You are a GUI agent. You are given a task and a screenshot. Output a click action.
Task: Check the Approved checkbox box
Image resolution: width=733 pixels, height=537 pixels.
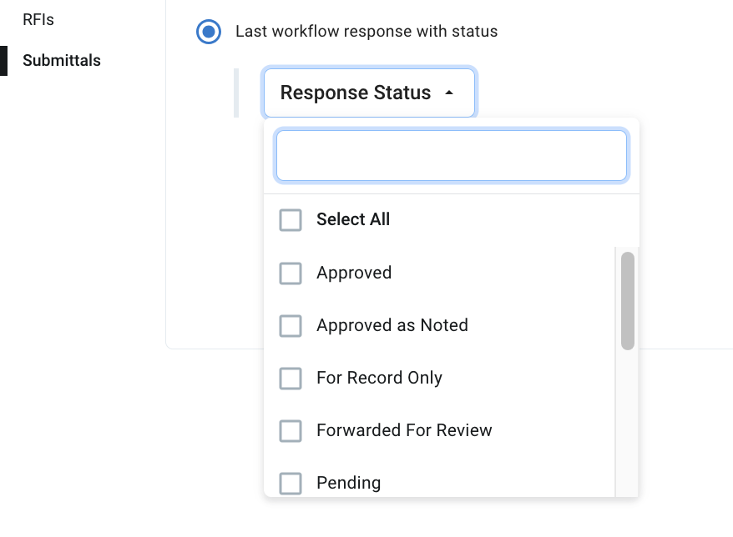(291, 274)
